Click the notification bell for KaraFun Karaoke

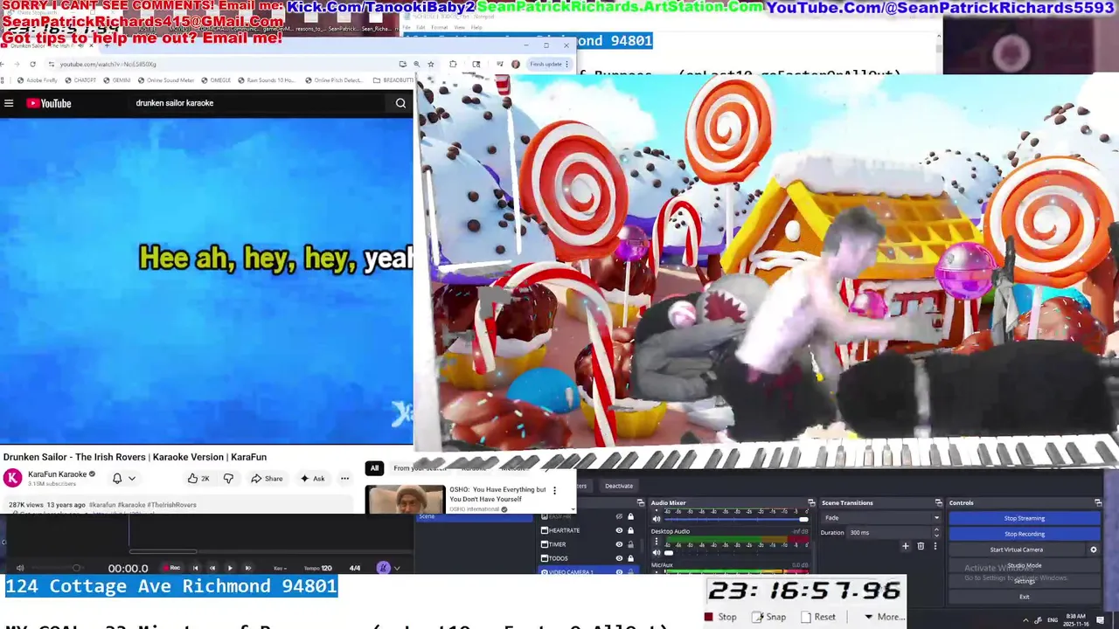(117, 478)
